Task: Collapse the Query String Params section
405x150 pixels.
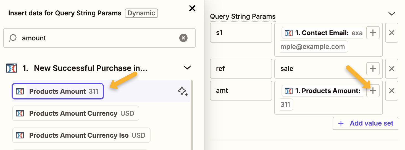Action: click(x=391, y=14)
